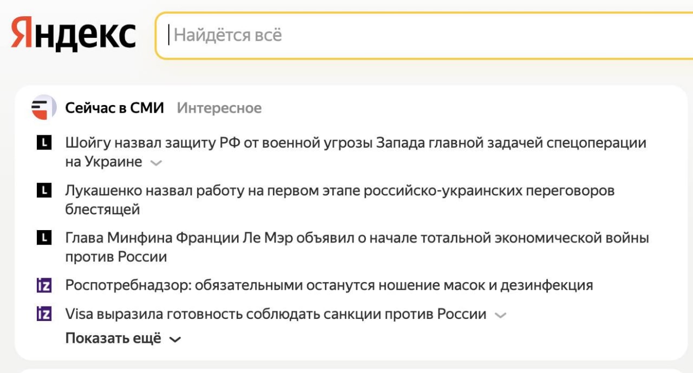Click the Lenta icon next to the Лукашенко headline
Viewport: 693px width, 373px height.
tap(43, 191)
